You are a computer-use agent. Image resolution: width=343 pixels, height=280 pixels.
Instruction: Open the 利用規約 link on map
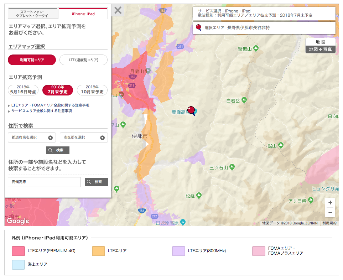(329, 223)
